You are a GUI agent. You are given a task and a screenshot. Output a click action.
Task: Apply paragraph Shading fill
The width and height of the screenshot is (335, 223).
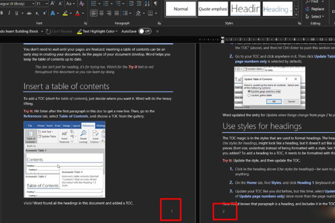[x=138, y=13]
